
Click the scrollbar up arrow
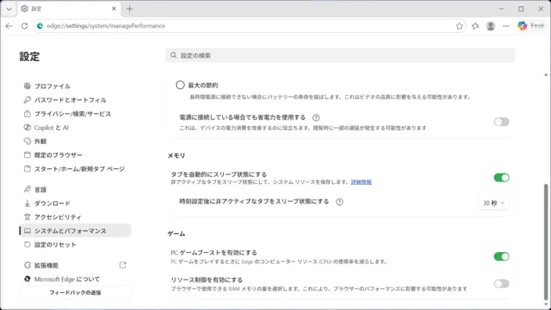(546, 74)
